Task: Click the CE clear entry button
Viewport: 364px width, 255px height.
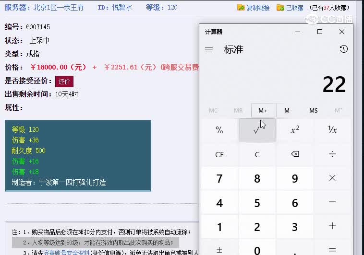Action: click(x=219, y=154)
